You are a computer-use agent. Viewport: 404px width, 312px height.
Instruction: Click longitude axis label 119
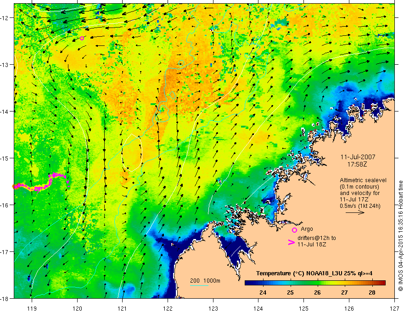pyautogui.click(x=32, y=308)
